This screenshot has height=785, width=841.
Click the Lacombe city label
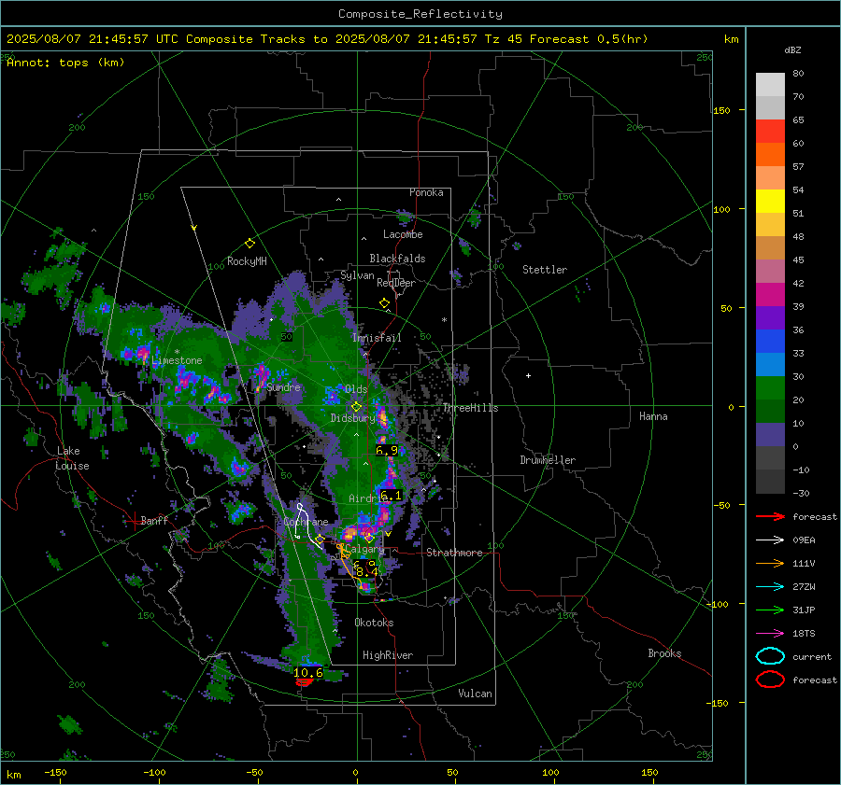point(403,234)
